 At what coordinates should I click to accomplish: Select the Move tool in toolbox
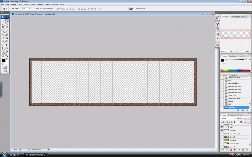click(7, 21)
